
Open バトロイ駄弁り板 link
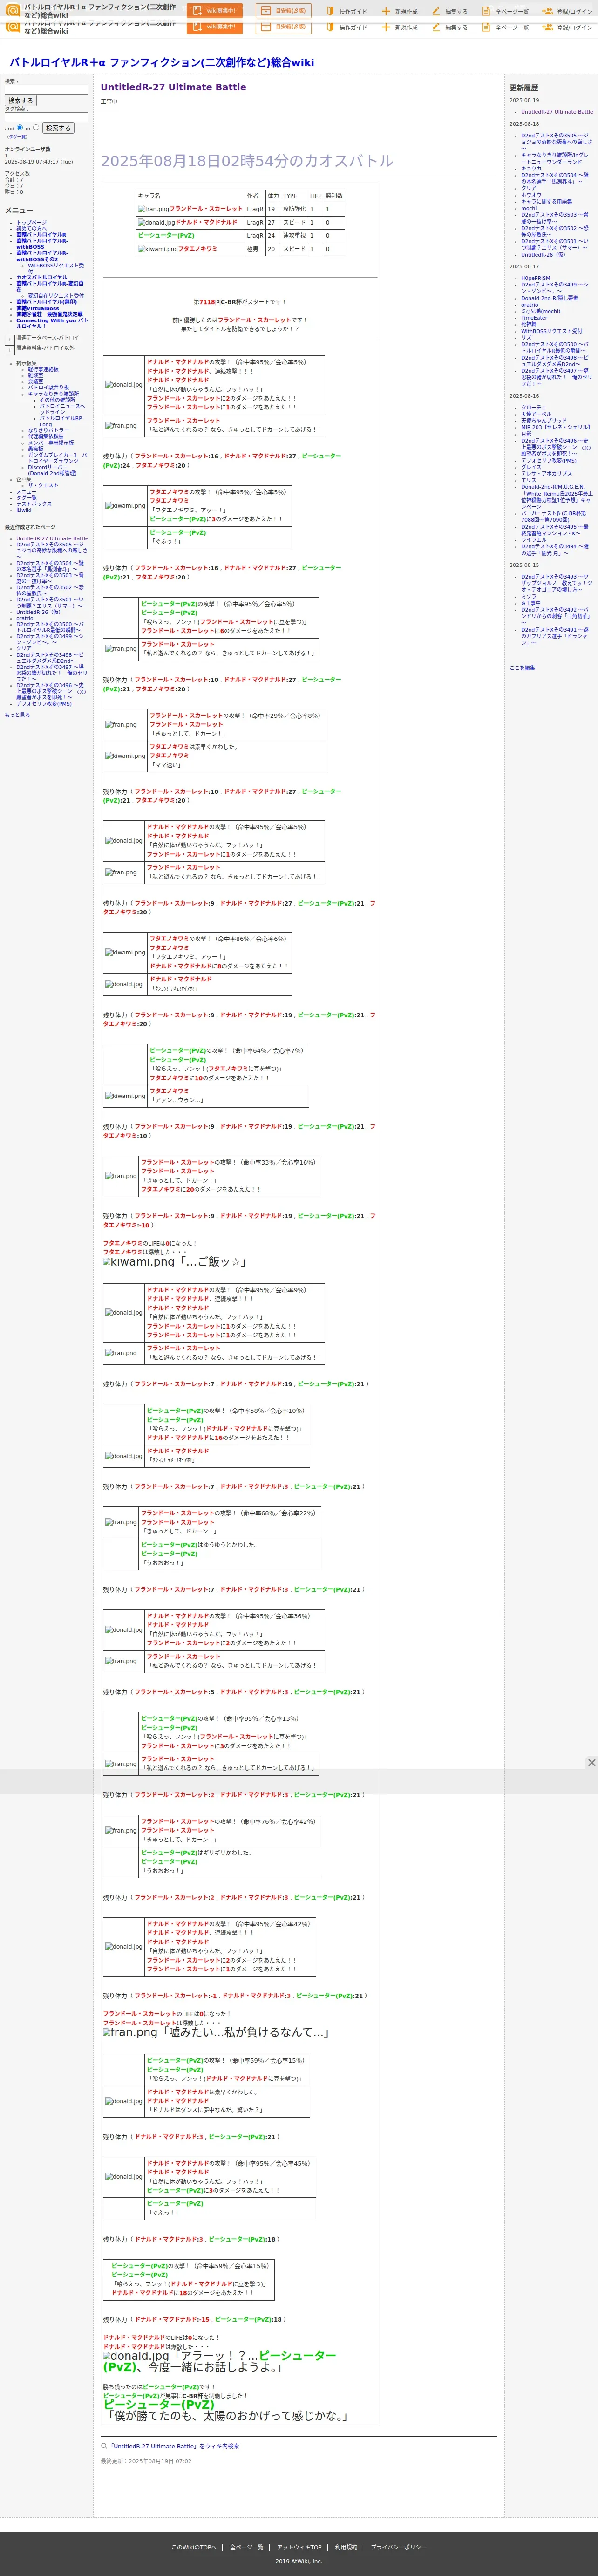(47, 387)
